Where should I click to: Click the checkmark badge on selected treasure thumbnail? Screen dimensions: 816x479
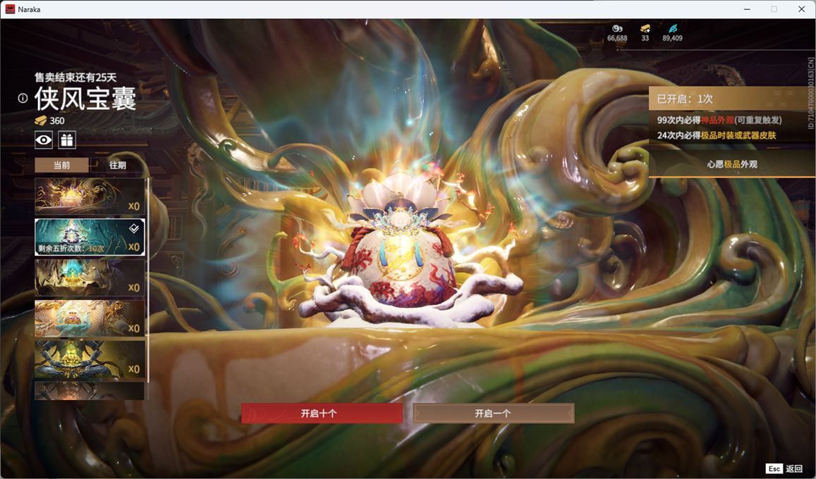(134, 228)
